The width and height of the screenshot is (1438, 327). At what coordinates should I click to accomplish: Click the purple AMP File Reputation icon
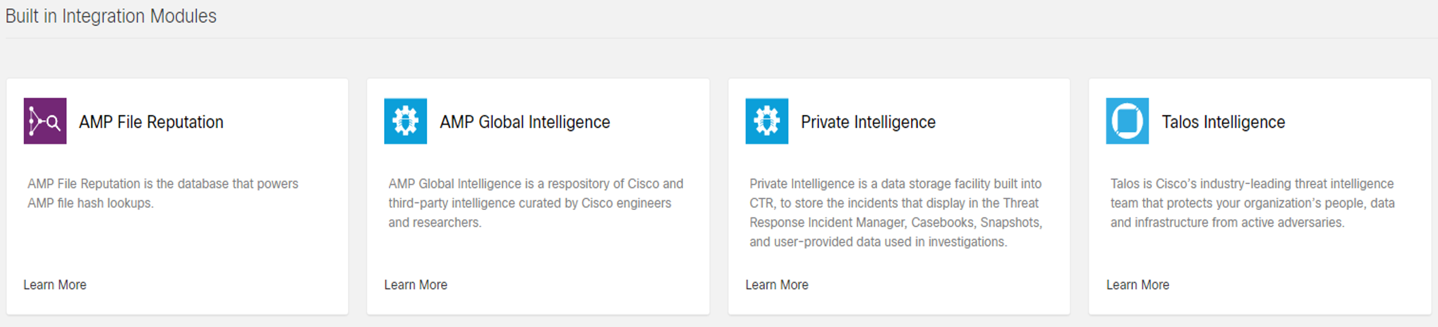coord(45,121)
